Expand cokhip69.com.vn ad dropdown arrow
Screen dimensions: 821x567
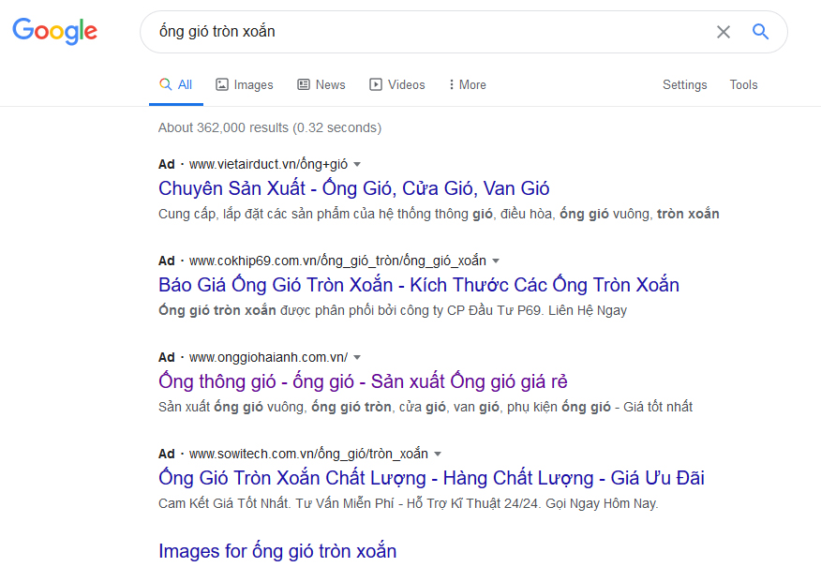click(x=496, y=261)
